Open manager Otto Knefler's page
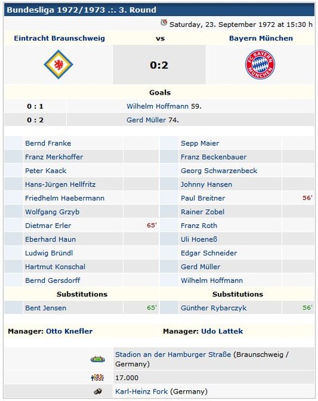Screen dimensions: 318x401 (x=69, y=331)
